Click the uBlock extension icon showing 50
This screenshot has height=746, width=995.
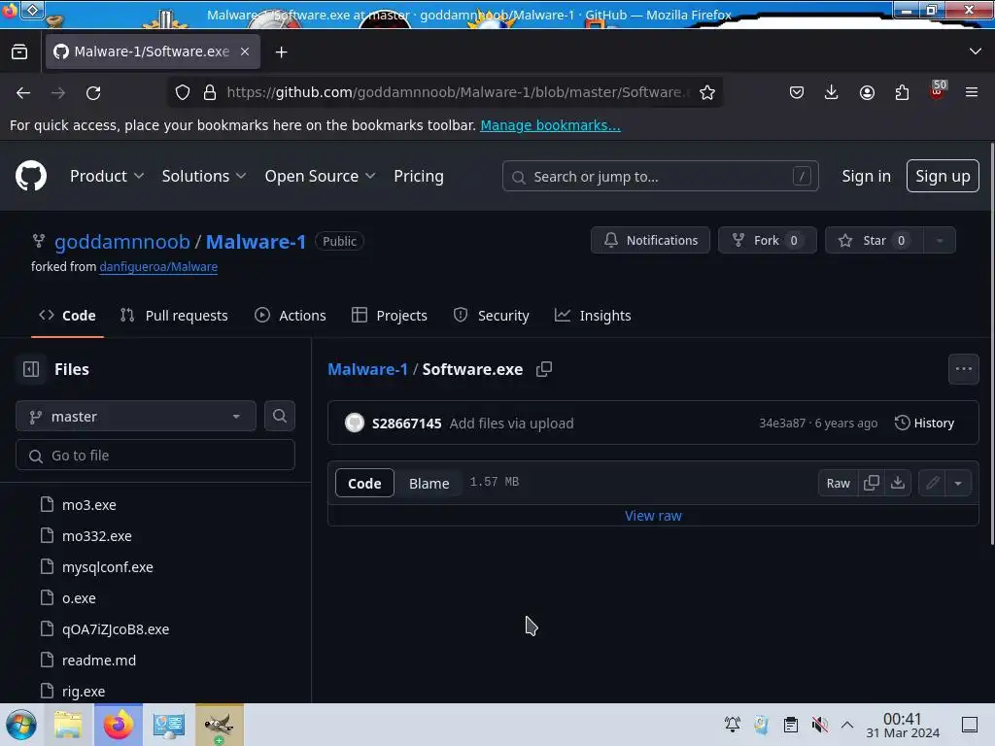(x=938, y=90)
